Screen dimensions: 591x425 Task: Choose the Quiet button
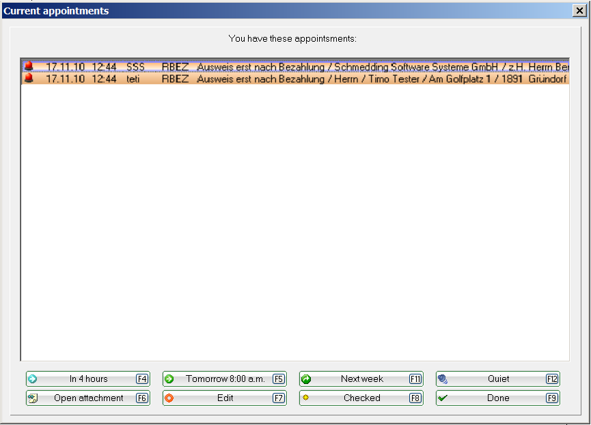click(498, 379)
